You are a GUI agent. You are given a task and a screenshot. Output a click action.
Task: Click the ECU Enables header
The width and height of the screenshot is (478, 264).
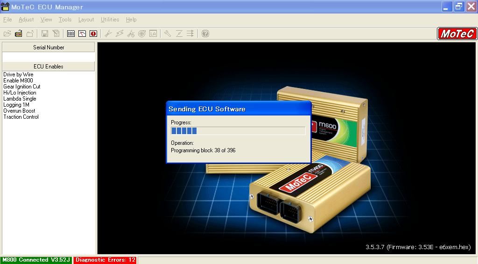(x=49, y=66)
